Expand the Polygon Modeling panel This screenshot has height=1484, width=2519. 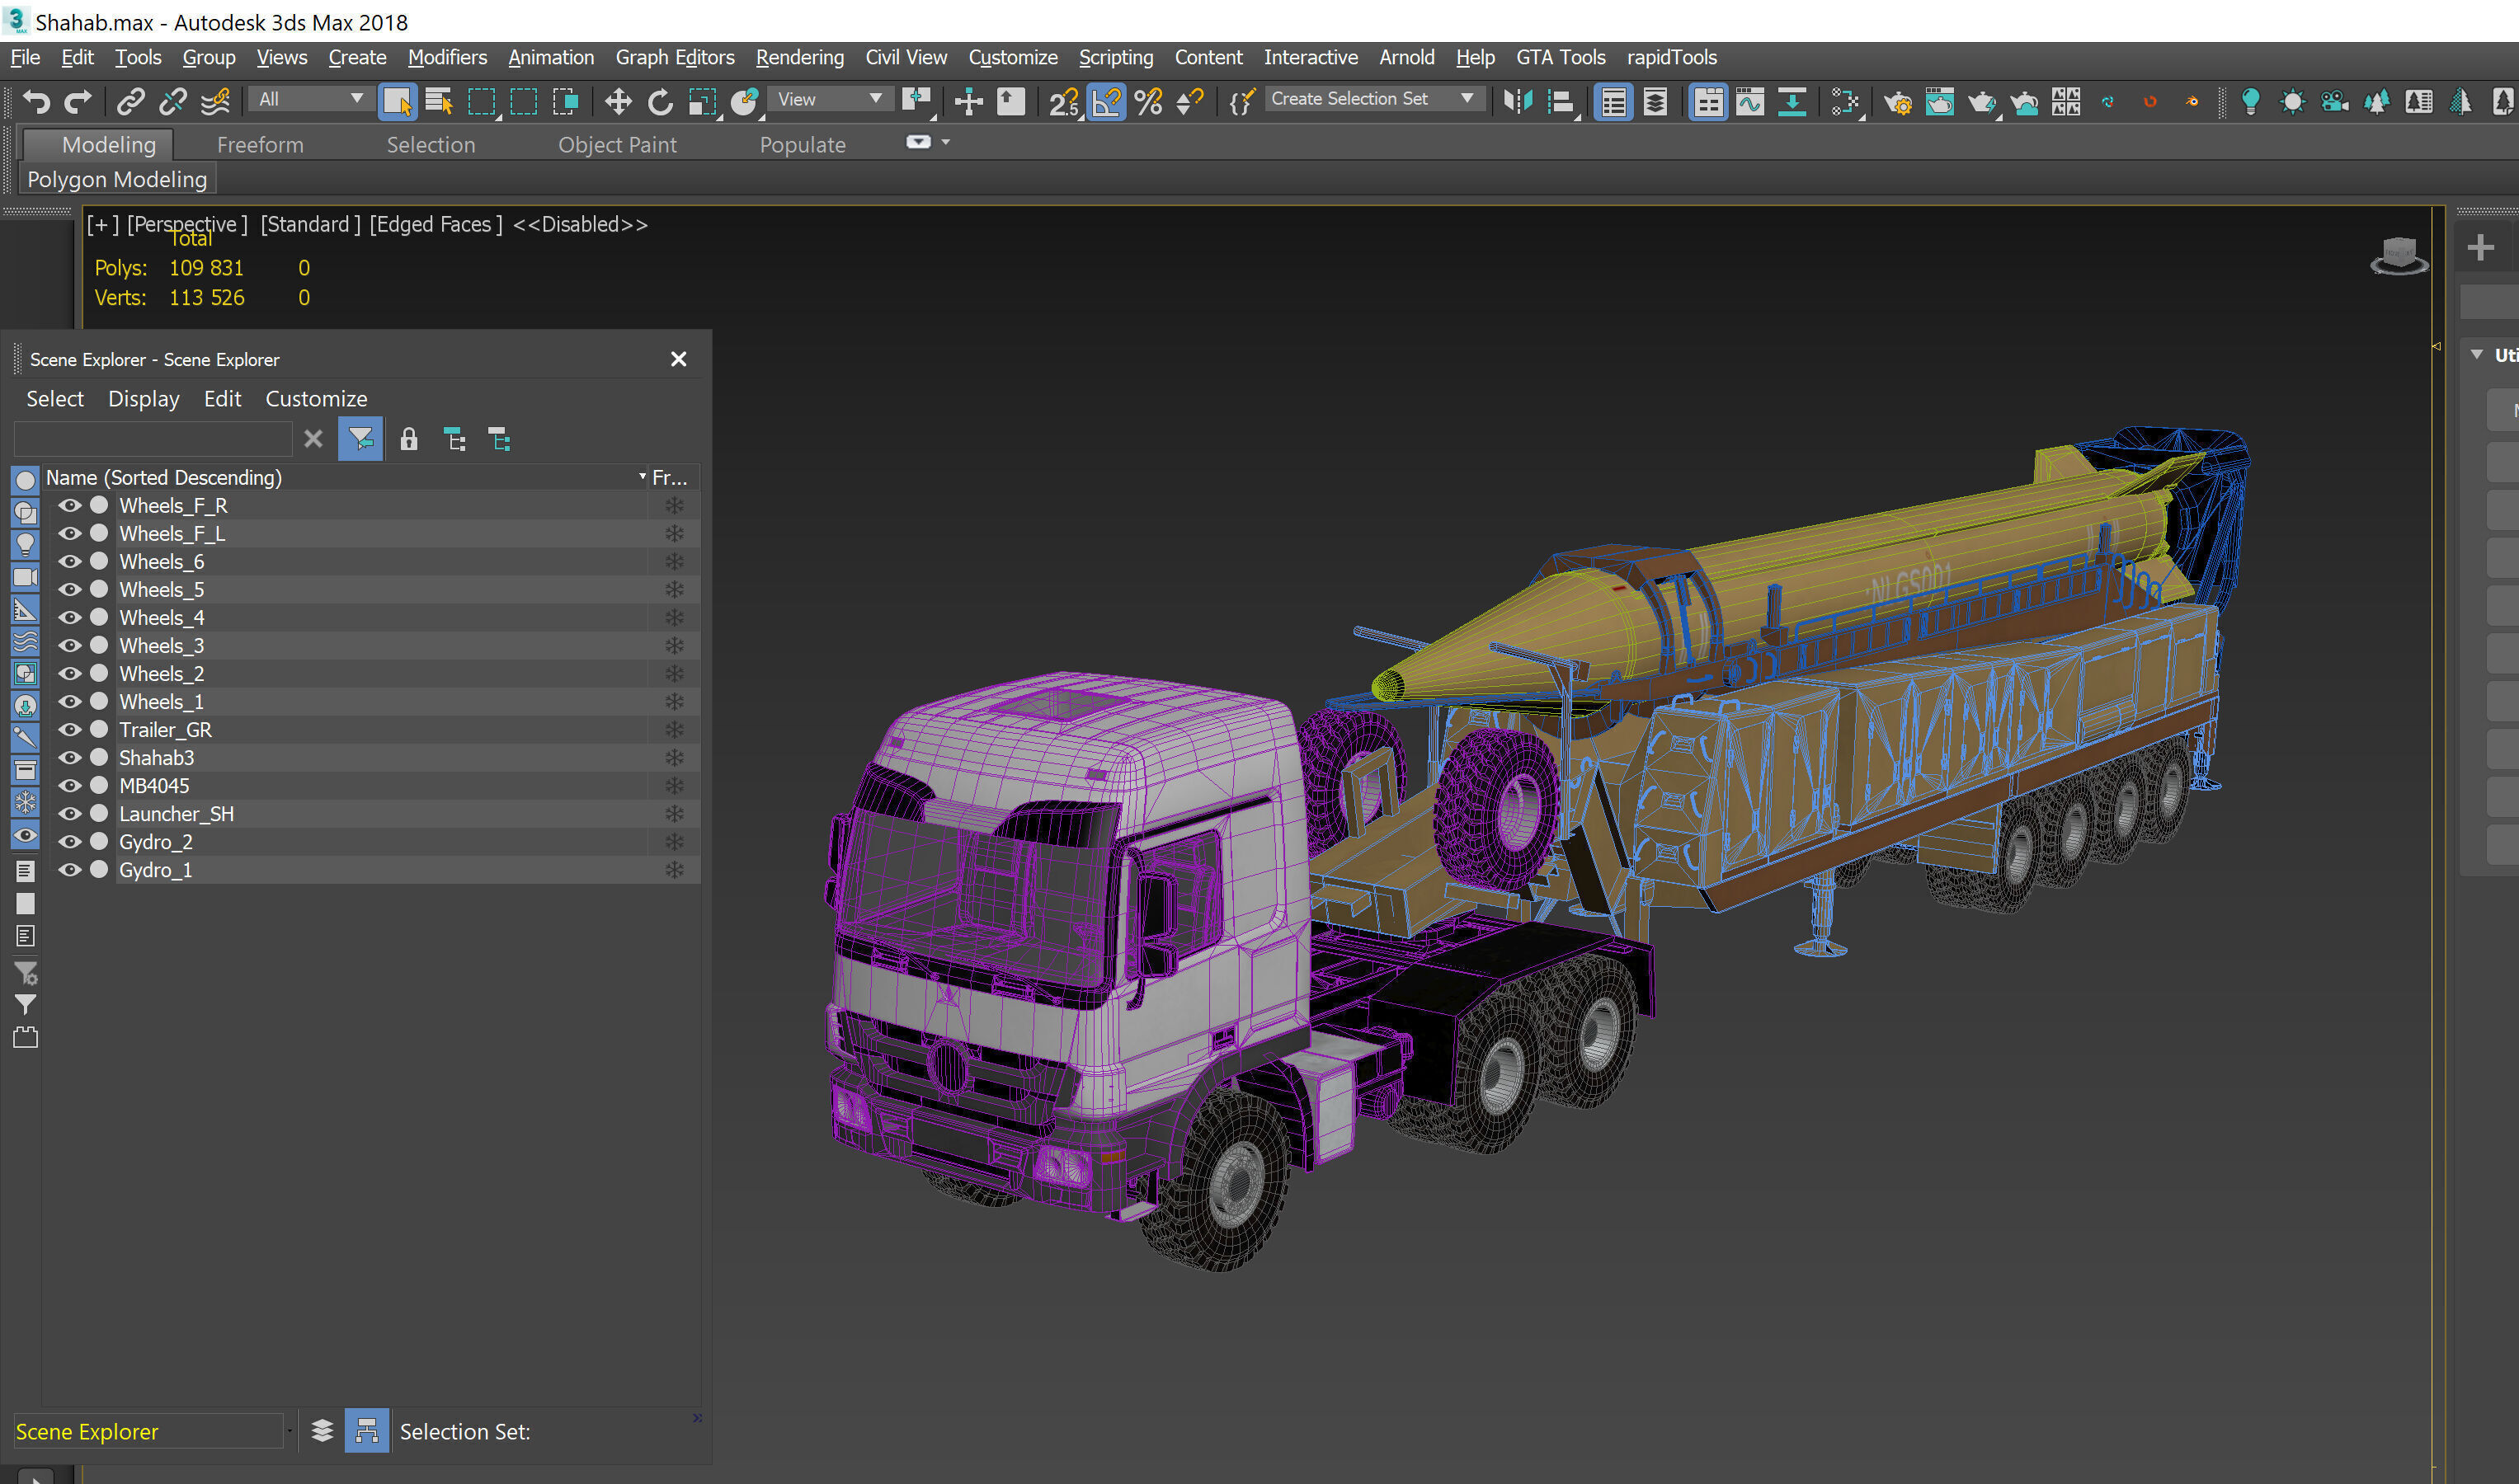117,179
